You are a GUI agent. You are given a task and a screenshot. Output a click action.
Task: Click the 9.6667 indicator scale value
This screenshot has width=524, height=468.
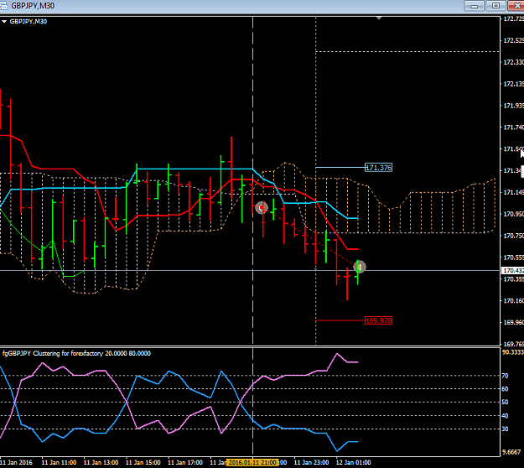(x=511, y=452)
